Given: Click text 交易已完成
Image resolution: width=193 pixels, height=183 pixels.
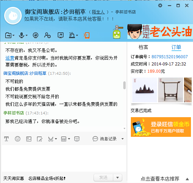Looking at the screenshot, I should tap(141, 111).
